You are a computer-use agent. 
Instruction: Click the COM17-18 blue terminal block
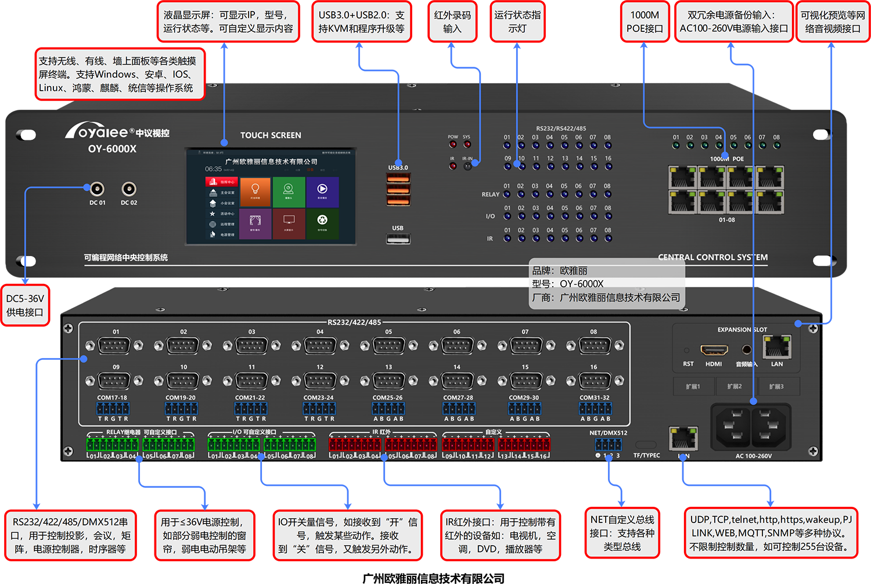tap(113, 408)
